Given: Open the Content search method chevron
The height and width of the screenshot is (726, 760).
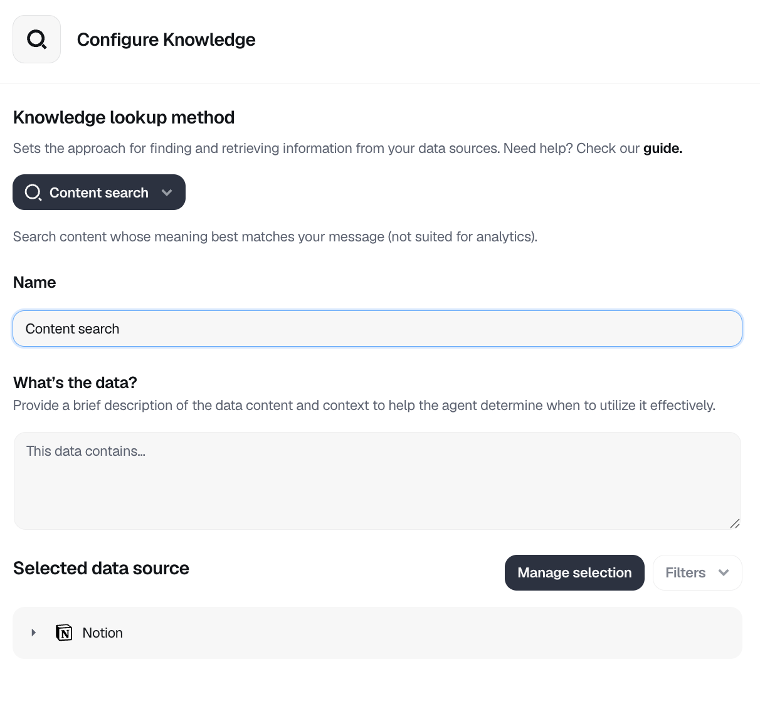Looking at the screenshot, I should (x=167, y=192).
